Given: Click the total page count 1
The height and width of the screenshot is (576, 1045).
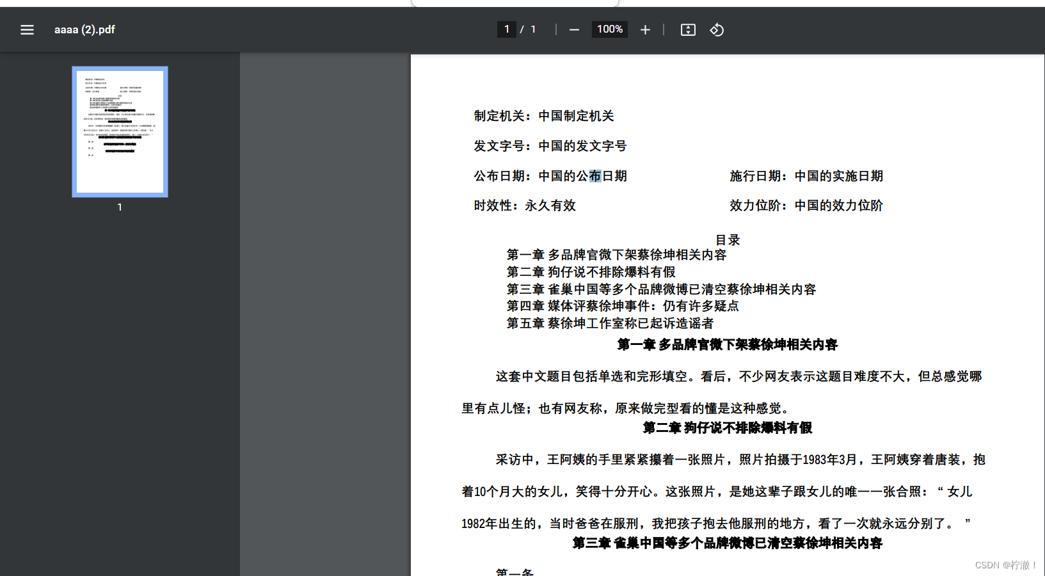Looking at the screenshot, I should click(x=533, y=29).
